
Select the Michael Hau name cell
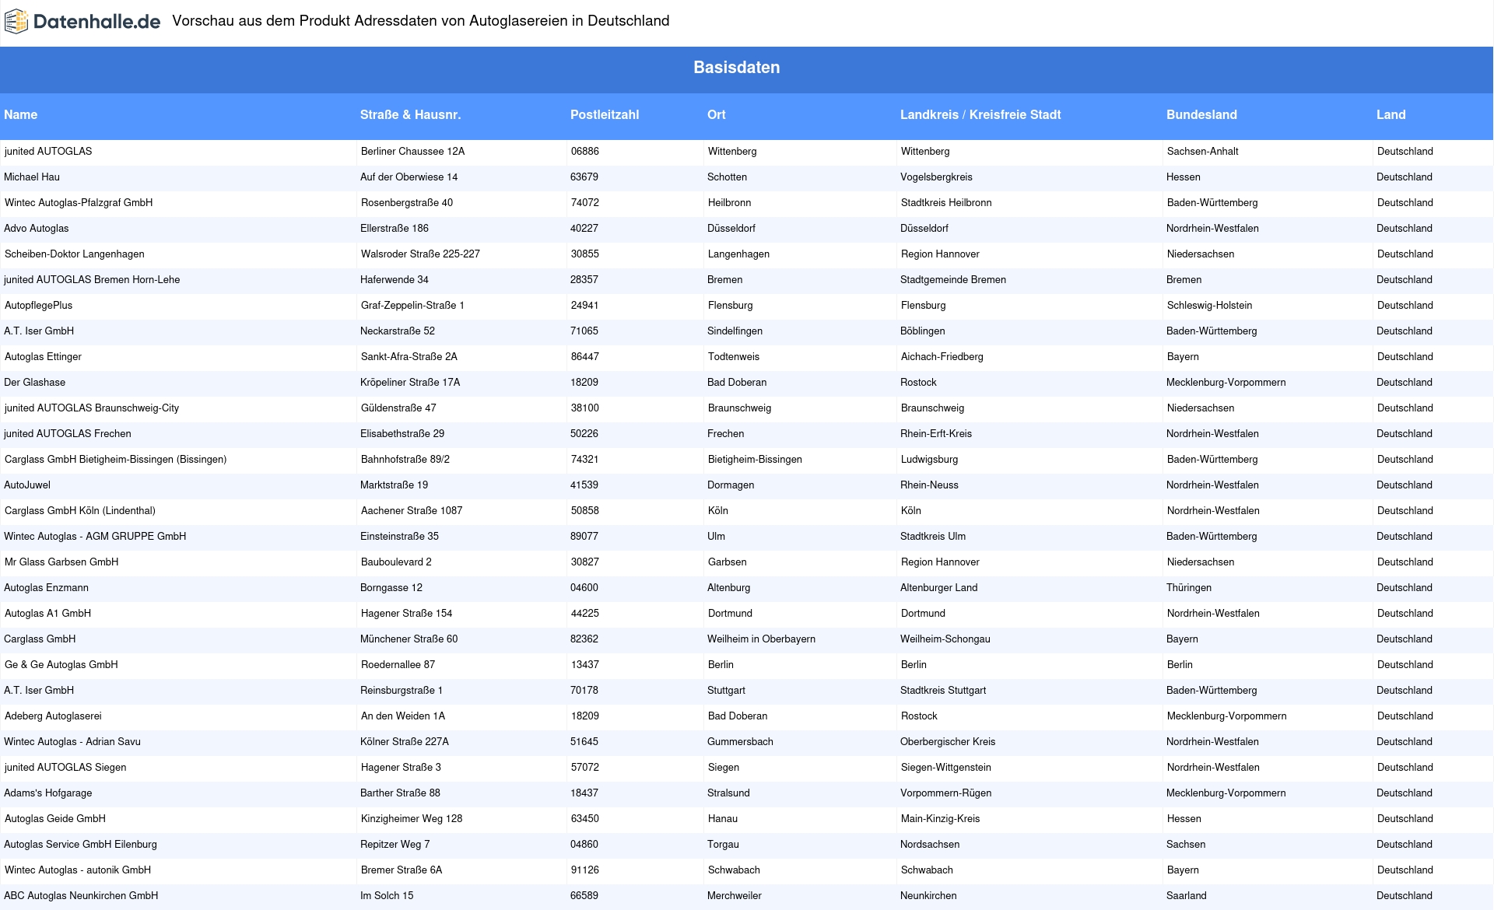(32, 177)
